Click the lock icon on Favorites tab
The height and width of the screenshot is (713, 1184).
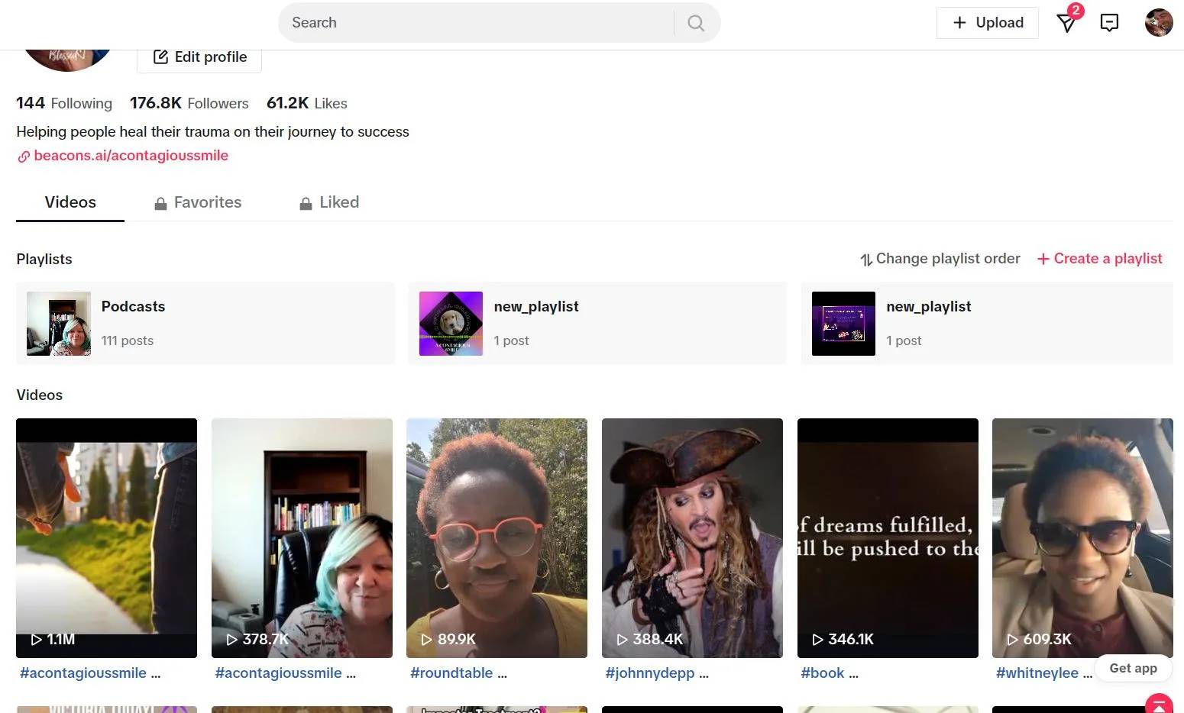[x=160, y=203]
